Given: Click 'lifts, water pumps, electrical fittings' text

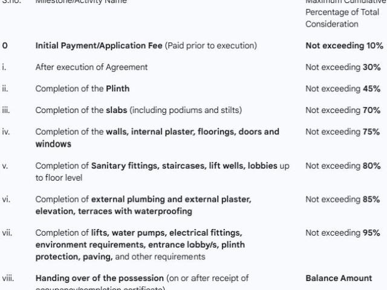Looking at the screenshot, I should pyautogui.click(x=167, y=233).
